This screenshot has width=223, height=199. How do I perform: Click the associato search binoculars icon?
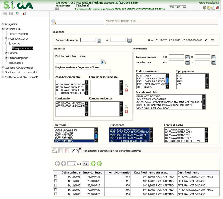103,62
